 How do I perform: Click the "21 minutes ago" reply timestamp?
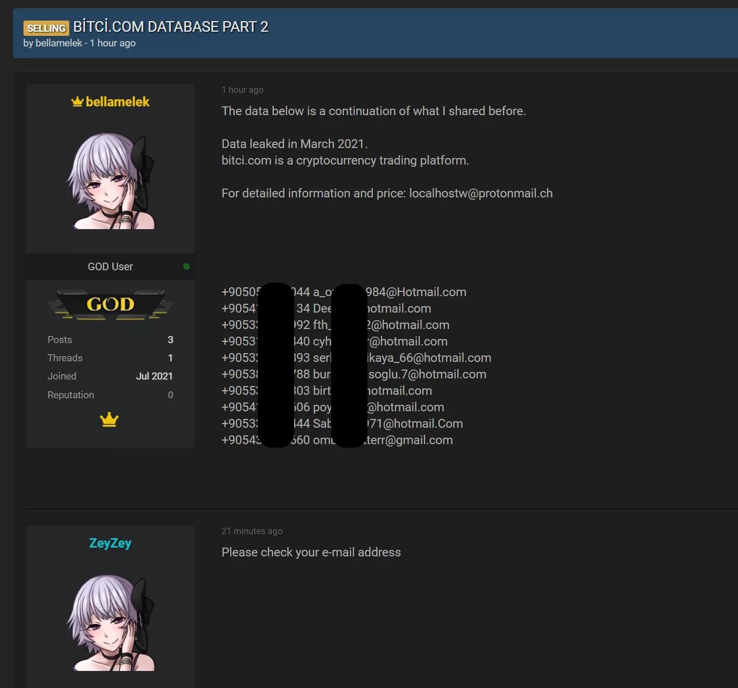point(252,531)
